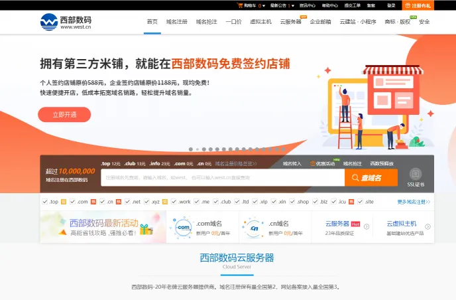
Task: Click the orange badge next to .xyz
Action: (164, 202)
